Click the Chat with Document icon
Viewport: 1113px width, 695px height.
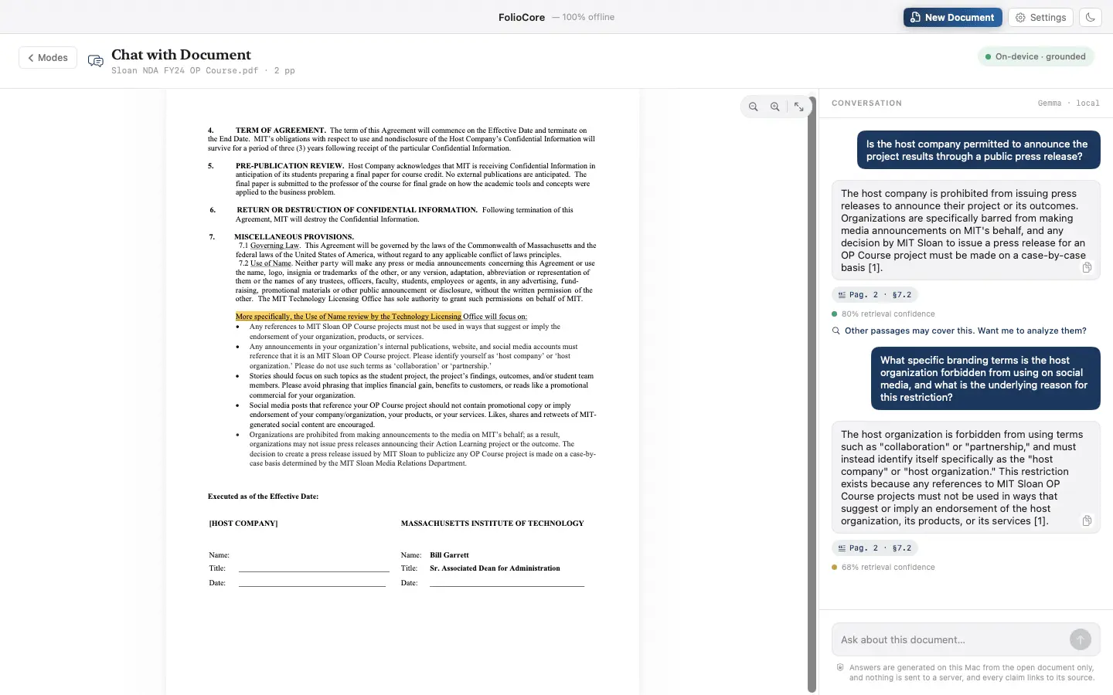[x=96, y=61]
